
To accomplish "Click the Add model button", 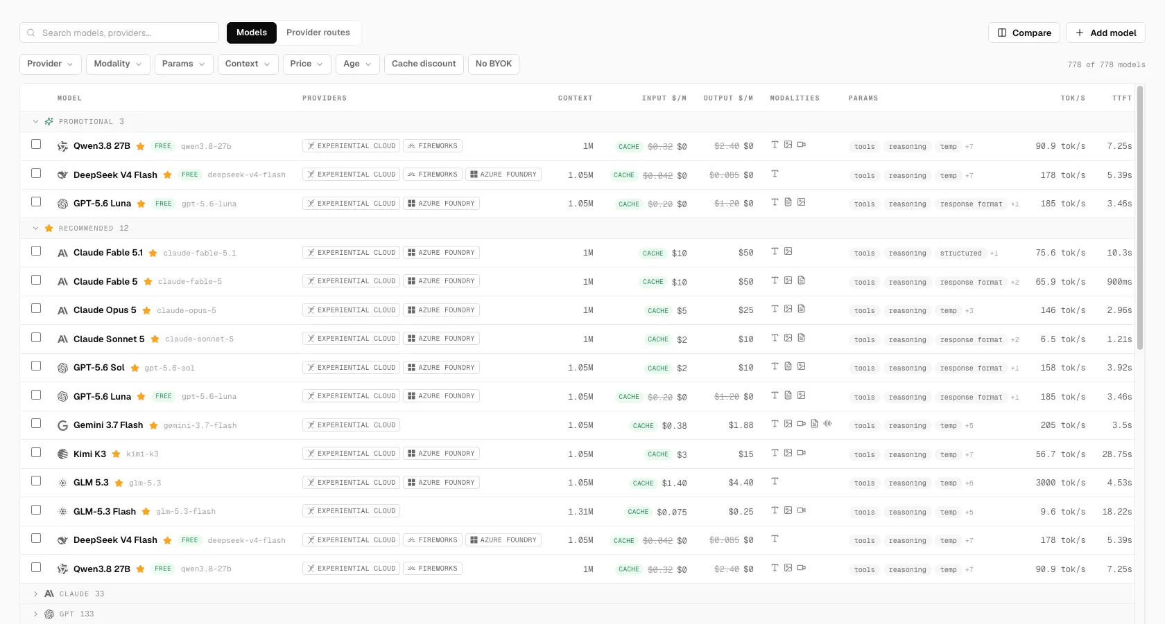I will click(x=1105, y=33).
